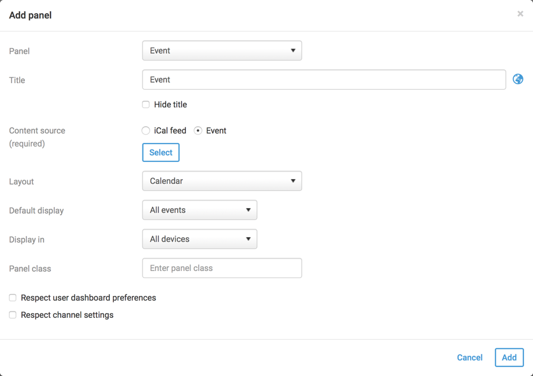
Task: Click into the Panel class field
Action: point(222,268)
